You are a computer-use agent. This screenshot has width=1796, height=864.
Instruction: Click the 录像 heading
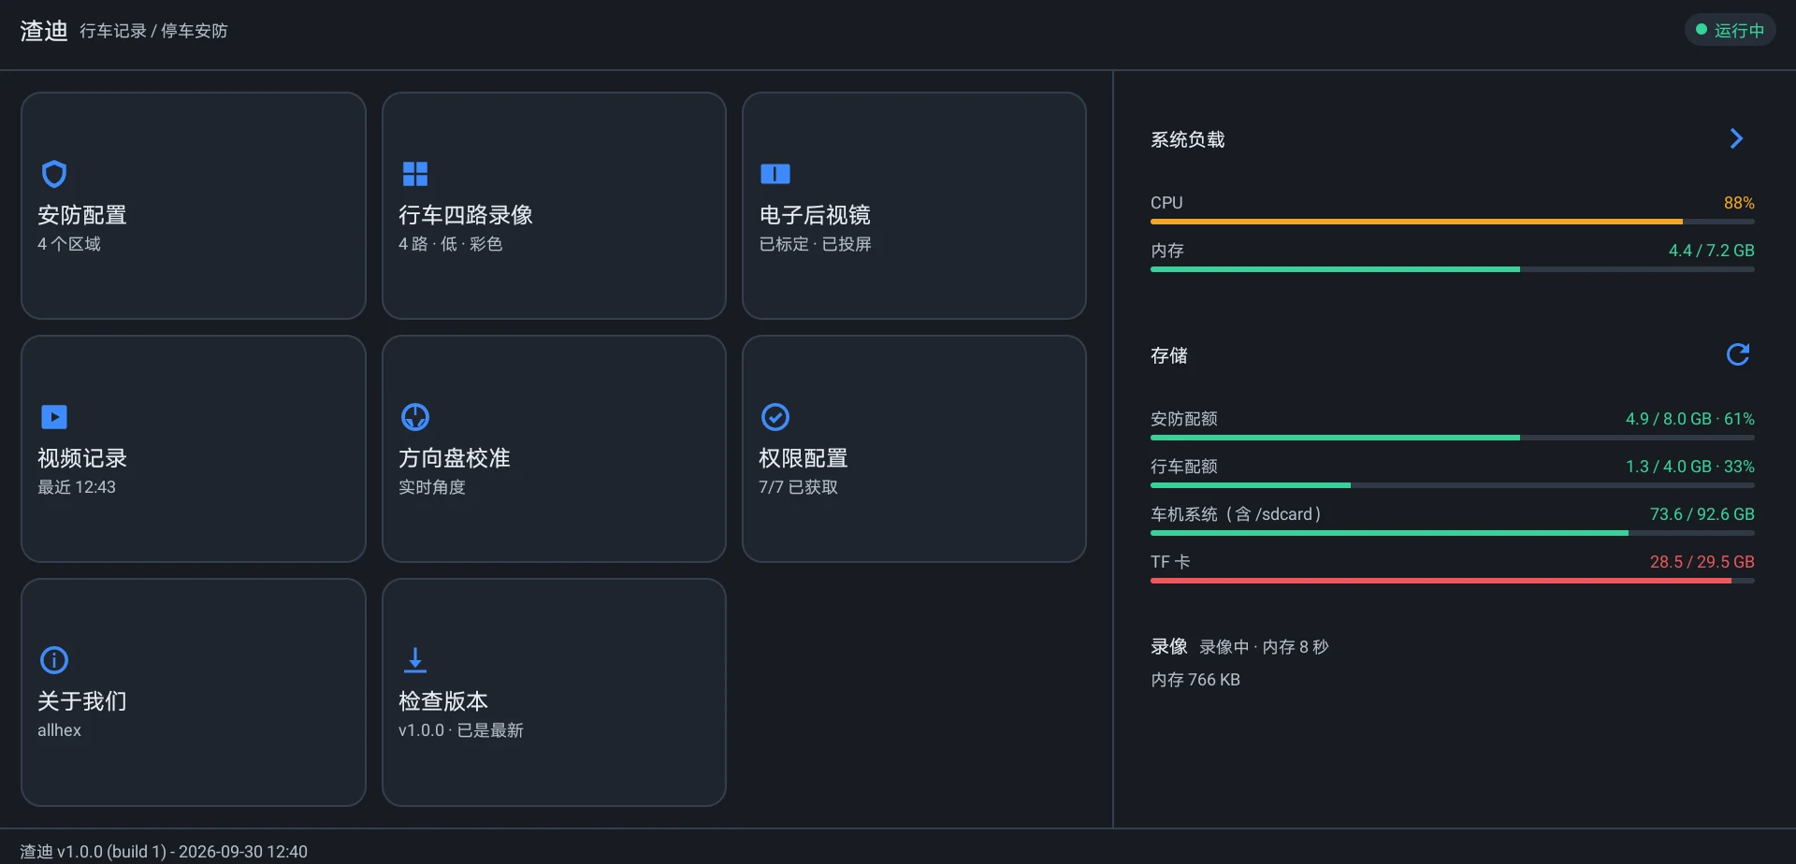[x=1169, y=646]
